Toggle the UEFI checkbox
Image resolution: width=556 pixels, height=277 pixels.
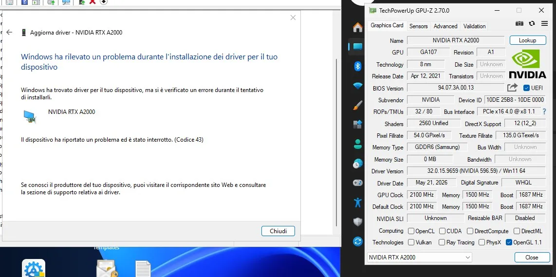coord(526,88)
